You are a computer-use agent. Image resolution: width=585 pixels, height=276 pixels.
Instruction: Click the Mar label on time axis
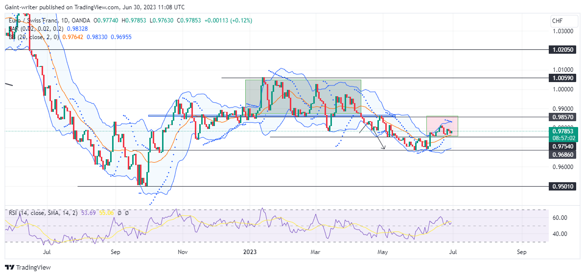316,252
